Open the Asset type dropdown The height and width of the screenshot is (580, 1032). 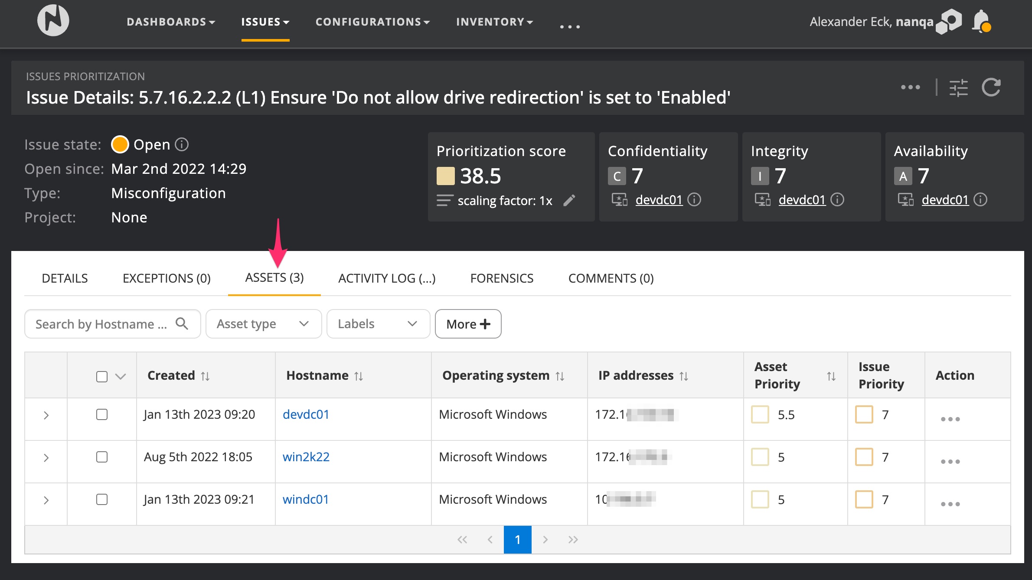(x=263, y=324)
